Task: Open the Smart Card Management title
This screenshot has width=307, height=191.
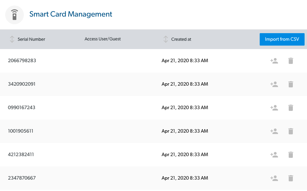Action: 71,14
